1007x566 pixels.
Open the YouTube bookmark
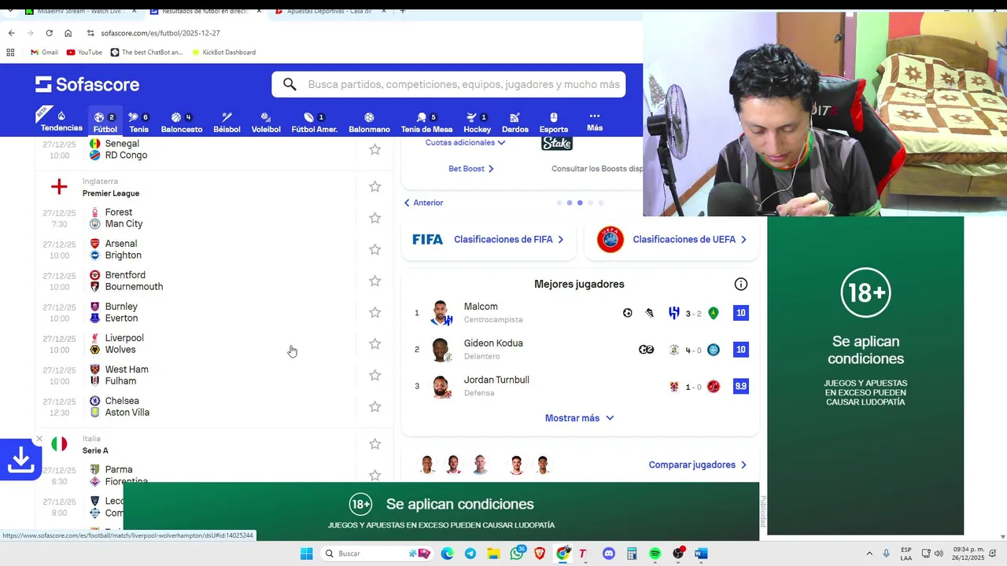pos(84,52)
